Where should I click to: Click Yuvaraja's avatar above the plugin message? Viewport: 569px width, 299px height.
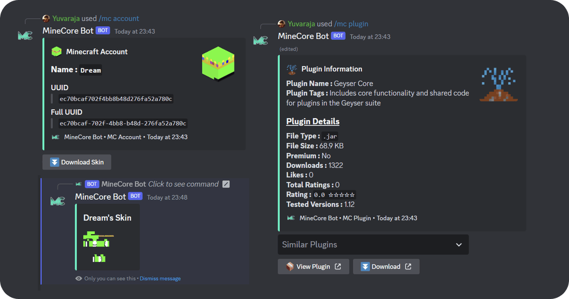[x=281, y=24]
